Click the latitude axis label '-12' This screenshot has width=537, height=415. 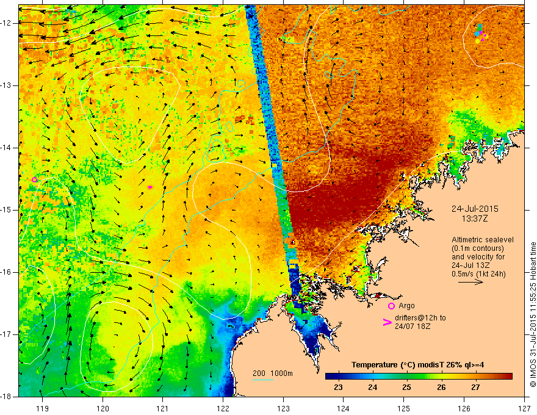[7, 23]
